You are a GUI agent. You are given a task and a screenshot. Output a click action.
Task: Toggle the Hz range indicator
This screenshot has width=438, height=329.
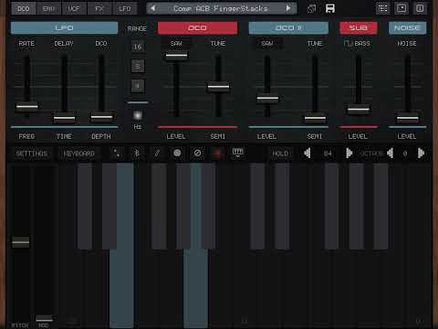138,115
